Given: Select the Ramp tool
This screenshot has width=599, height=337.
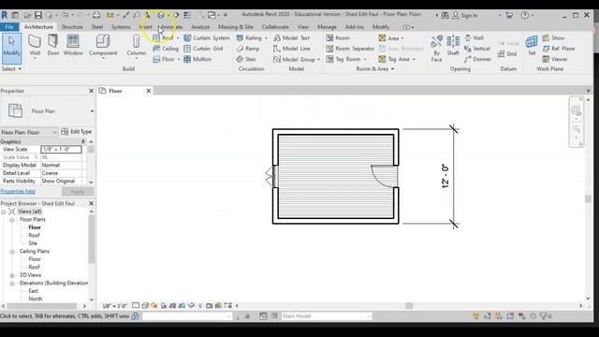Looking at the screenshot, I should coord(247,49).
